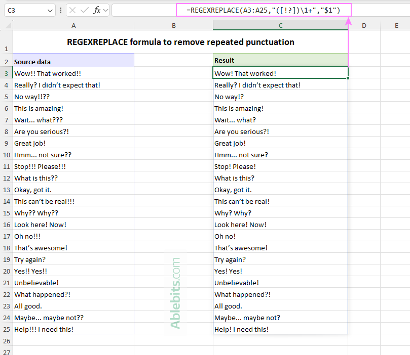The height and width of the screenshot is (355, 410).
Task: Select source cell 'This is amazing!'
Action: [x=73, y=109]
